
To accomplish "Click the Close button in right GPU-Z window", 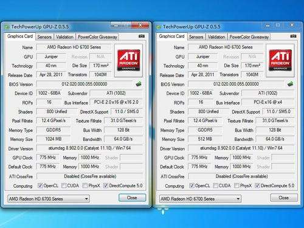I will (x=284, y=198).
